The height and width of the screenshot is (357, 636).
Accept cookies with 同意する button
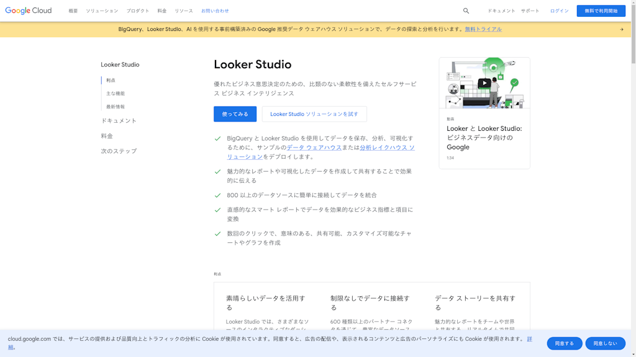point(564,343)
